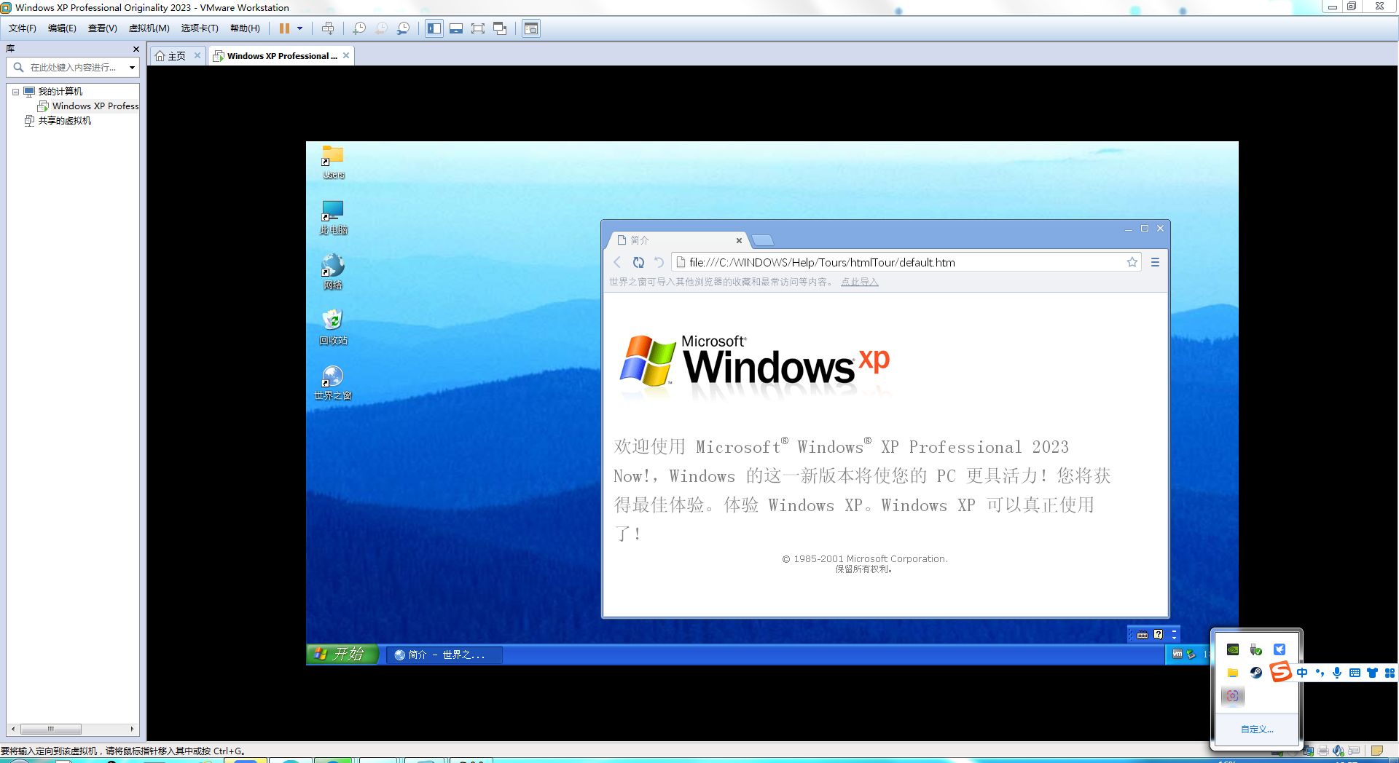Click the XP 开始 start button
This screenshot has width=1399, height=763.
342,654
